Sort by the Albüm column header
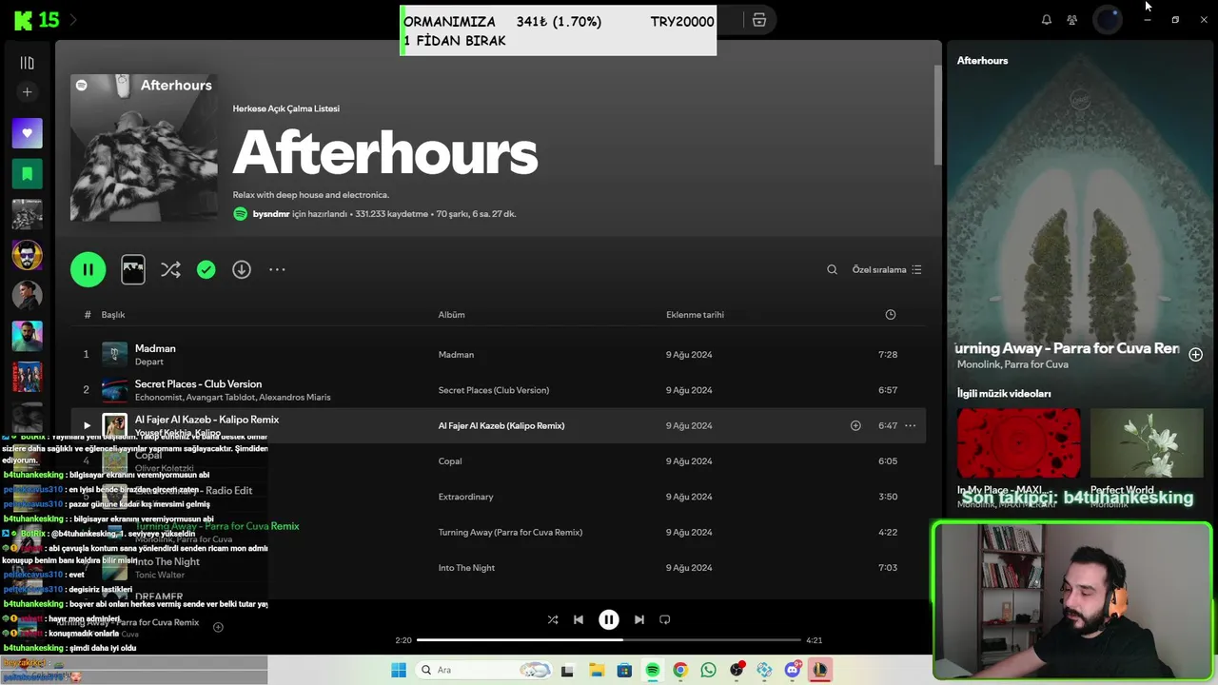The height and width of the screenshot is (685, 1218). pyautogui.click(x=451, y=315)
